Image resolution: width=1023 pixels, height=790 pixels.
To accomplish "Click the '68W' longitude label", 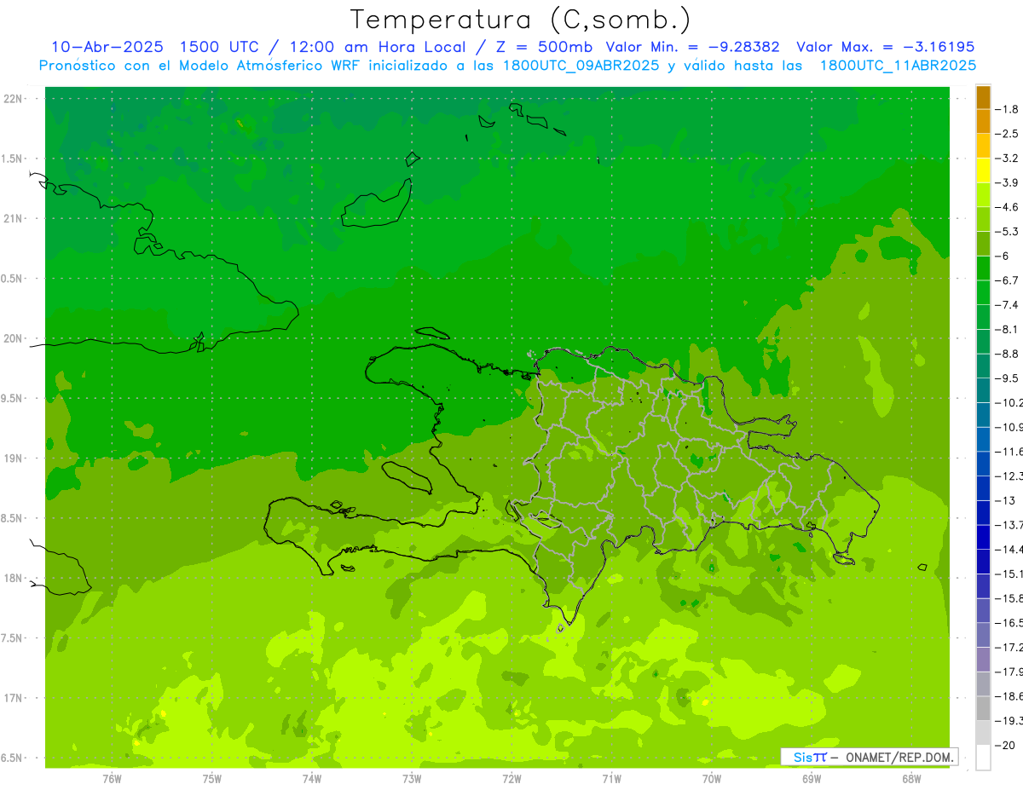I will [x=911, y=778].
